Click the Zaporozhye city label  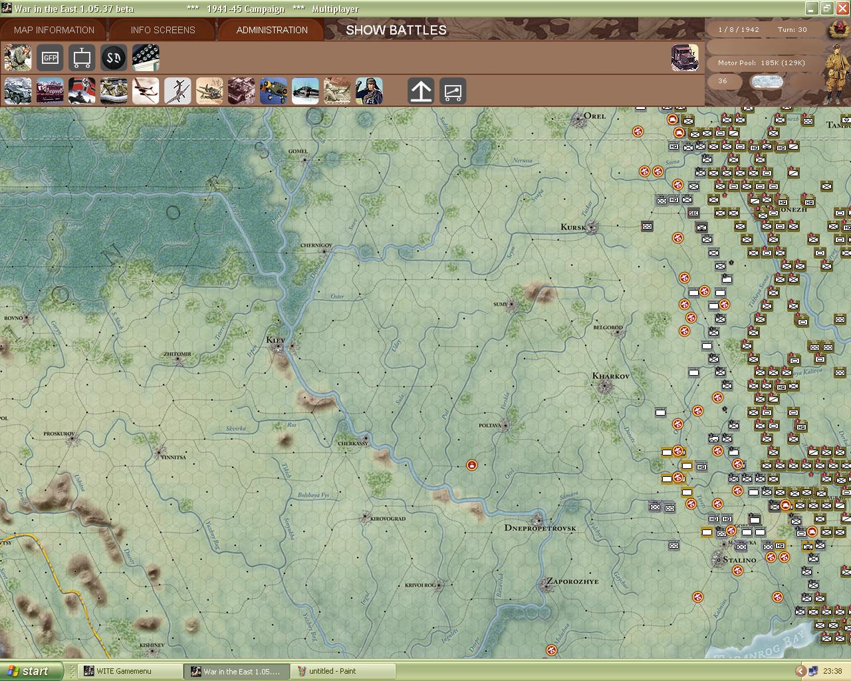point(573,581)
